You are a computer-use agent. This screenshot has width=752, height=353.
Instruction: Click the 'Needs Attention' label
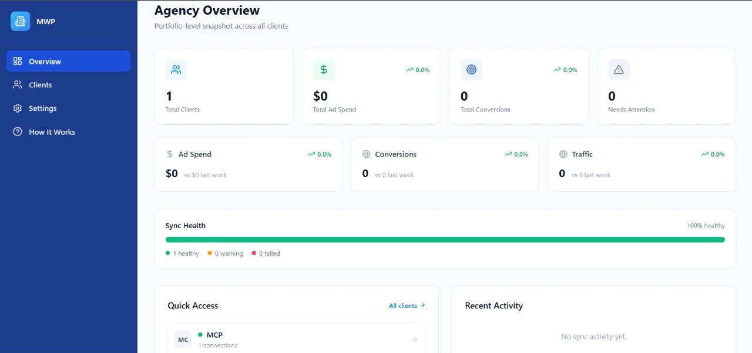click(631, 110)
